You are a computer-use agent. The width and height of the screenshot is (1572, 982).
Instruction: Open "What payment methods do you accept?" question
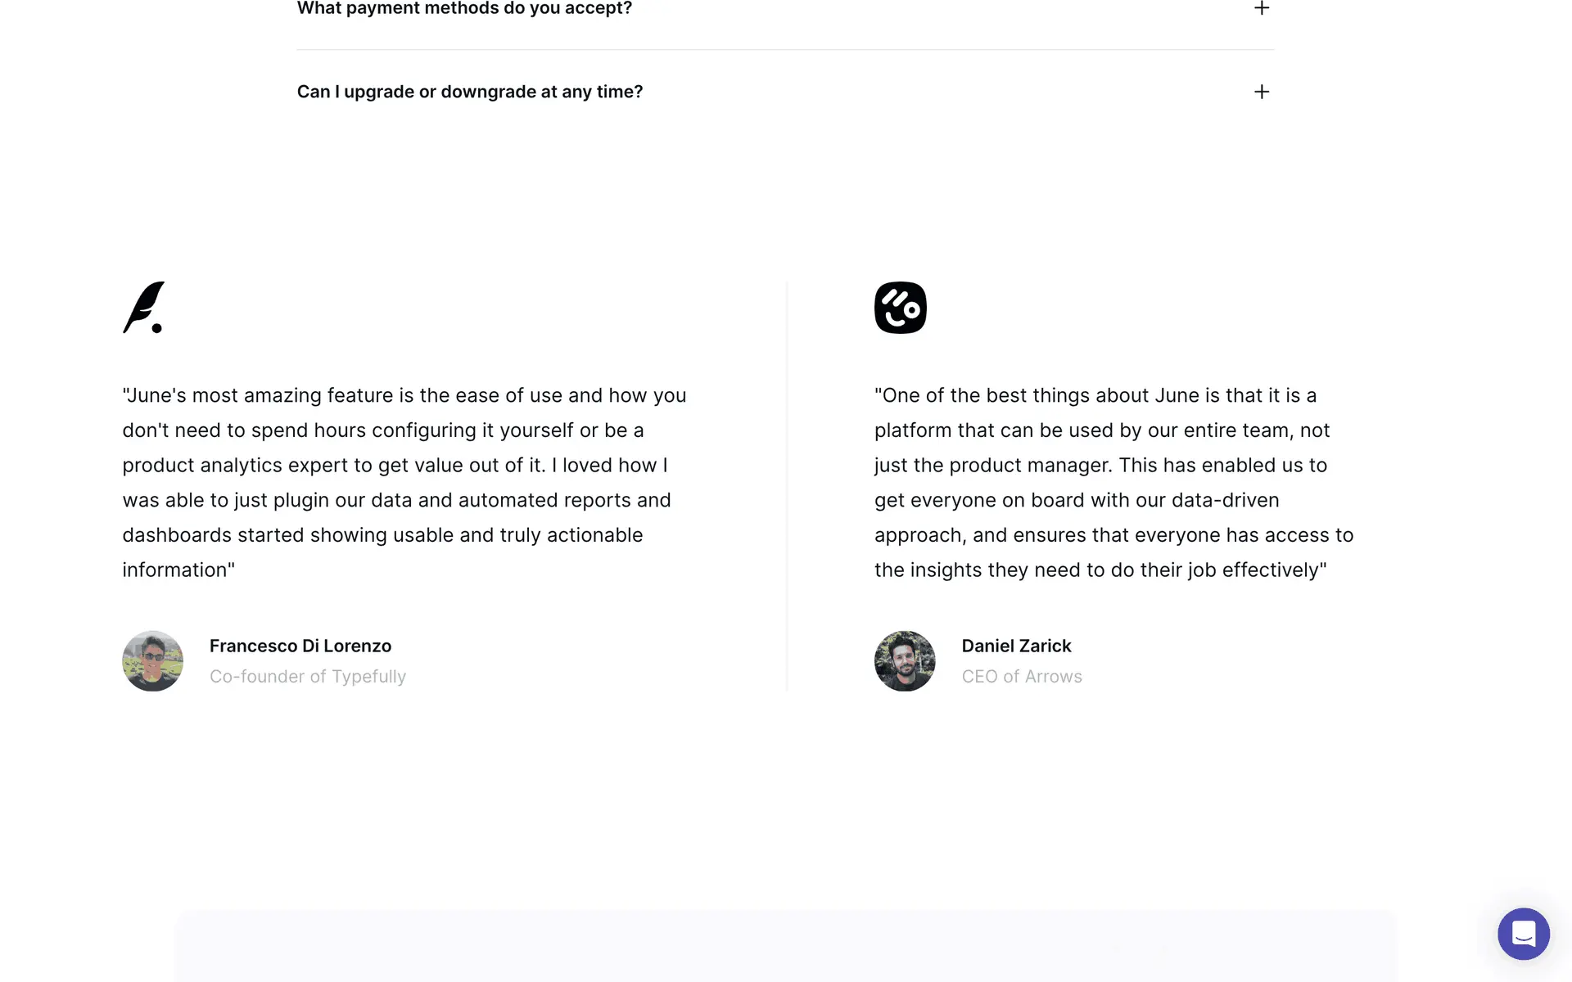tap(464, 8)
